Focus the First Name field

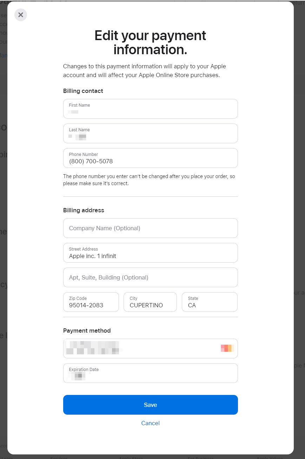coord(150,109)
